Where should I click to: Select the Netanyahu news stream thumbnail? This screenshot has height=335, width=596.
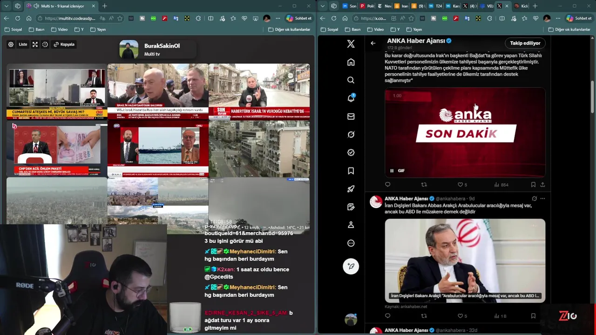158,92
